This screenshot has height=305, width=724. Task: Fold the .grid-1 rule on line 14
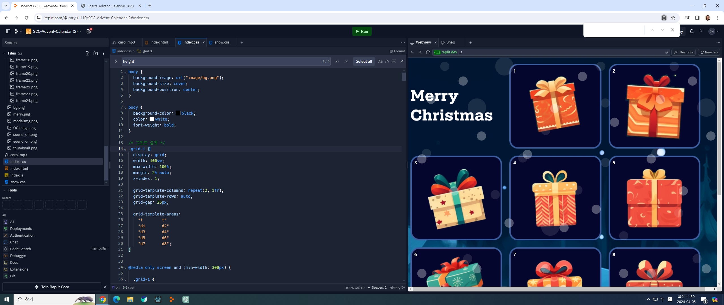click(x=125, y=149)
